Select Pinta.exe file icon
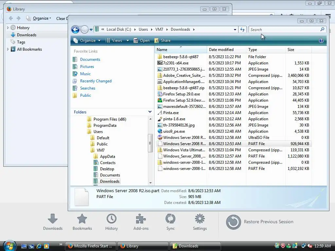The height and width of the screenshot is (251, 335). coord(160,113)
